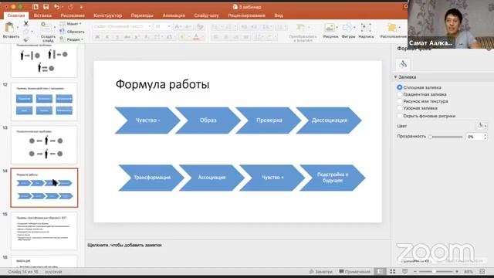Open the Layout (Макет) dropdown

point(71,24)
